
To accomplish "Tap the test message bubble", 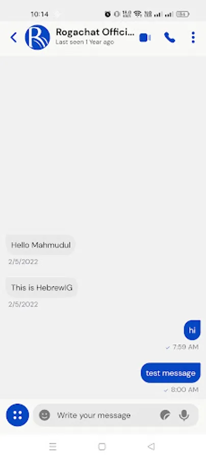I will pyautogui.click(x=171, y=373).
